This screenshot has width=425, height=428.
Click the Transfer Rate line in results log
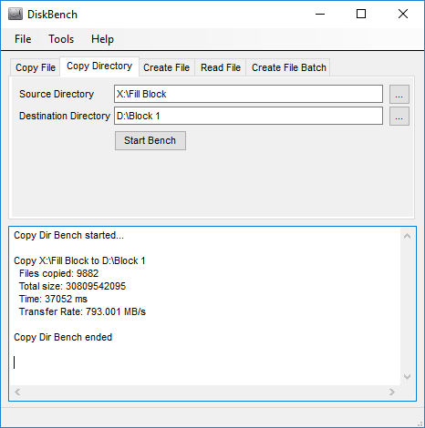click(x=82, y=311)
